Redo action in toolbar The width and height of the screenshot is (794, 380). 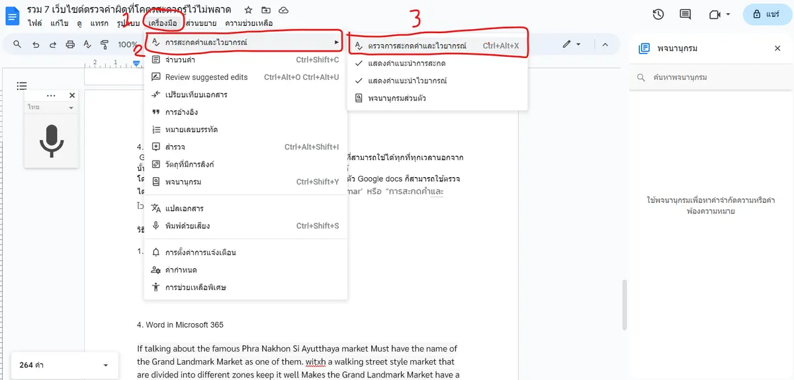[52, 44]
